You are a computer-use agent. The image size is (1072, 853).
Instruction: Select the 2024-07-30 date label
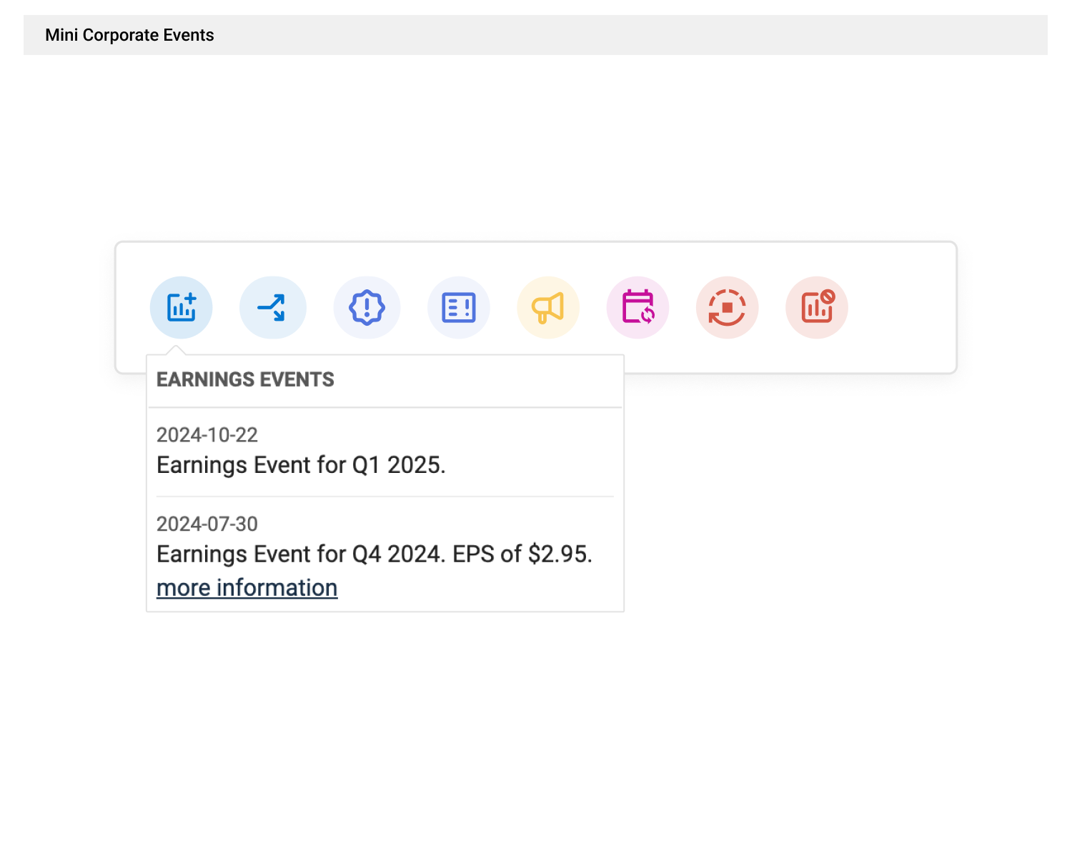pos(207,524)
